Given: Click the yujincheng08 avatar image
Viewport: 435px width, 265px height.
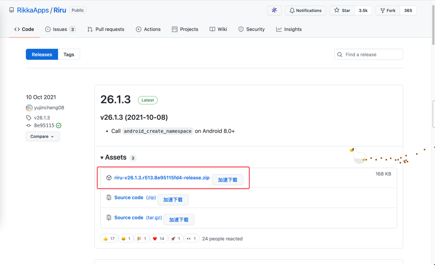Looking at the screenshot, I should click(x=29, y=108).
